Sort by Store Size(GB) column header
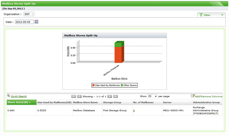Screen dimensions: 230x136 click(x=22, y=102)
